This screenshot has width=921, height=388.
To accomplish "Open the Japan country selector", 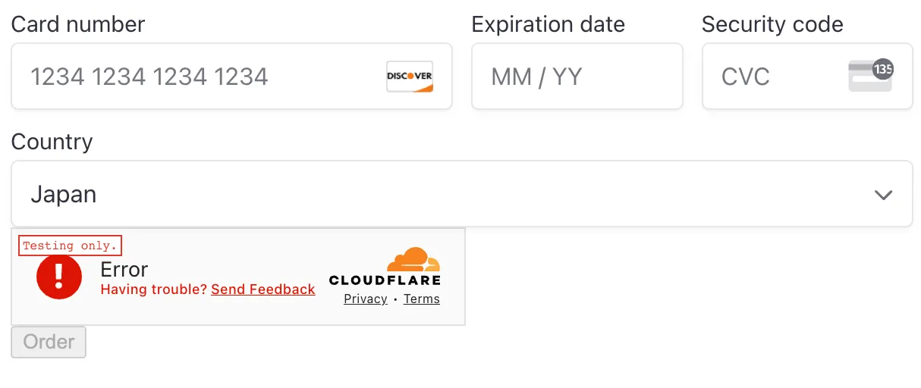I will point(455,194).
